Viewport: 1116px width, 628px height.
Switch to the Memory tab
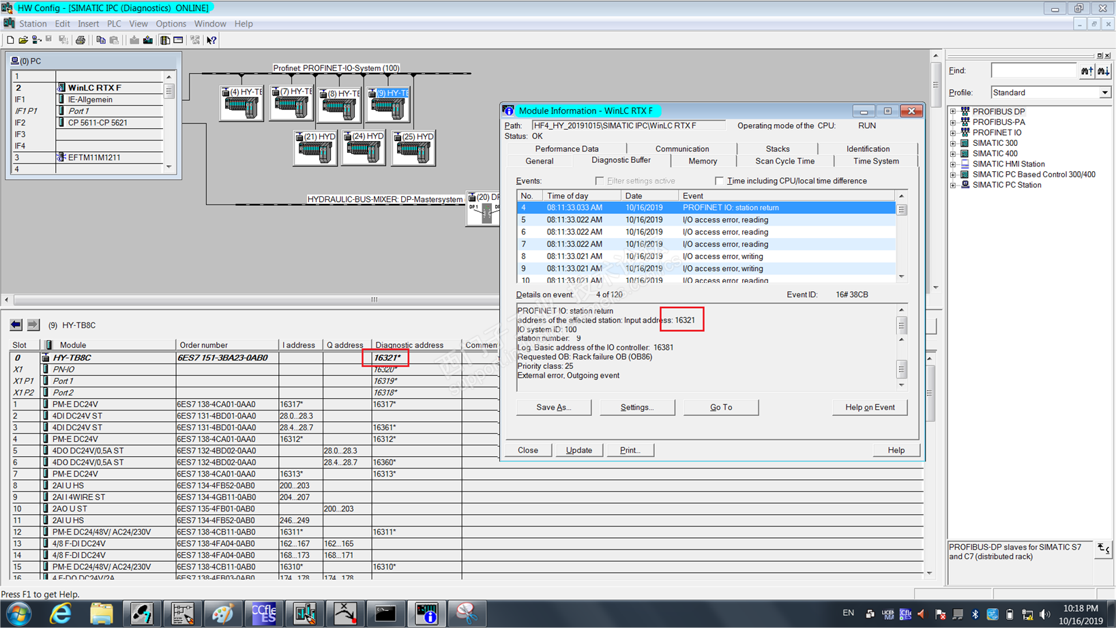[703, 162]
